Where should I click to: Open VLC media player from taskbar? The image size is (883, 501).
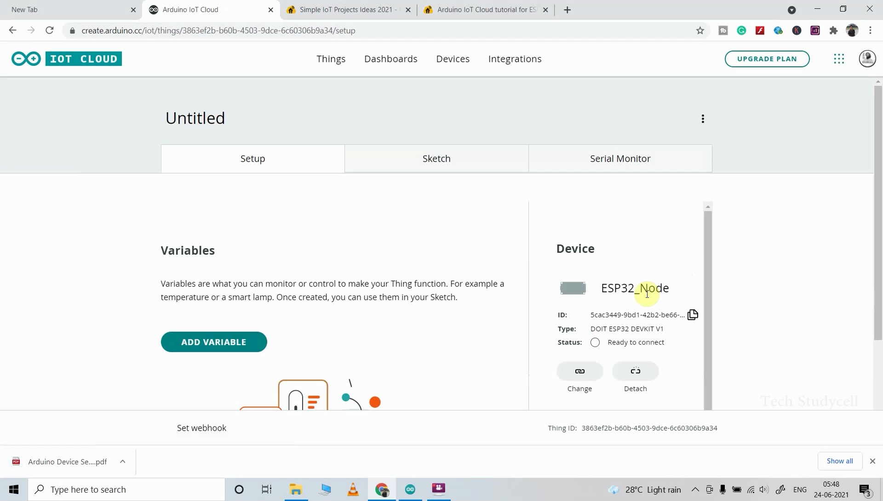pyautogui.click(x=353, y=490)
